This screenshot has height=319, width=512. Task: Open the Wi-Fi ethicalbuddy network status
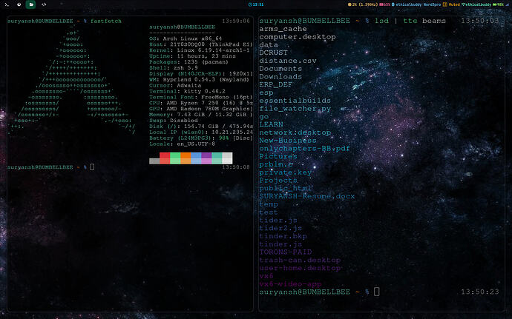pos(476,4)
